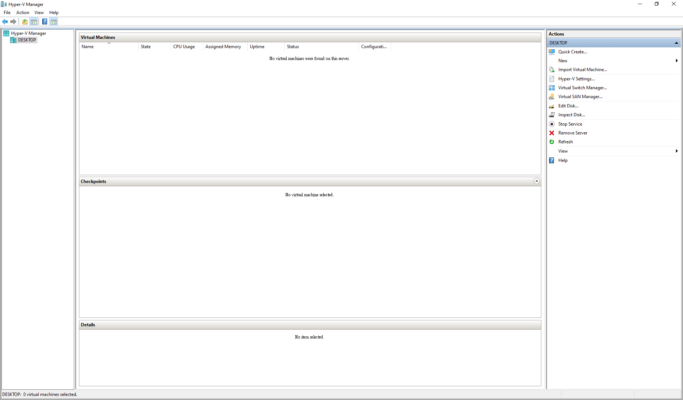Screen dimensions: 683x400
Task: Open the Virtual SAN Manager
Action: [x=580, y=96]
